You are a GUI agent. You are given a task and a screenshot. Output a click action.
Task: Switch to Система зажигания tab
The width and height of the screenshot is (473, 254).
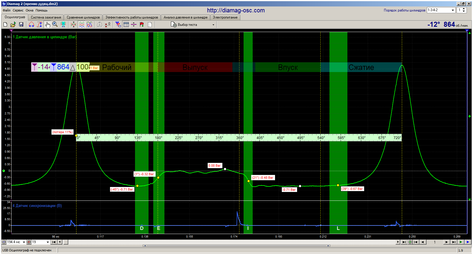tap(46, 17)
